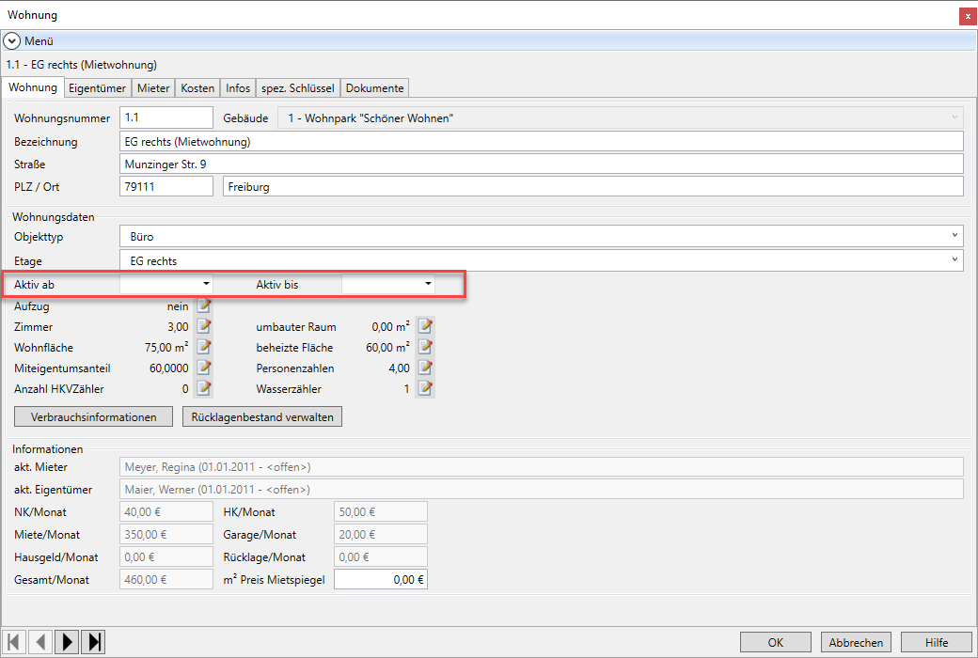Jump to the last record

93,642
